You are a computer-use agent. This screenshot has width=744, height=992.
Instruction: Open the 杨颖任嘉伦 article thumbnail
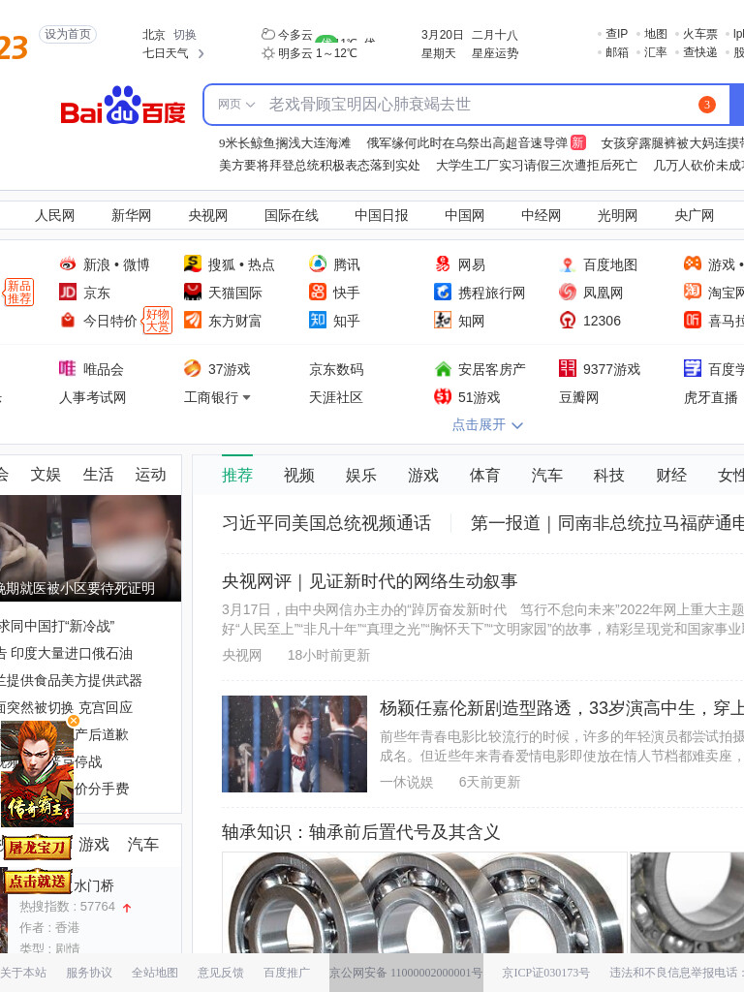[294, 744]
